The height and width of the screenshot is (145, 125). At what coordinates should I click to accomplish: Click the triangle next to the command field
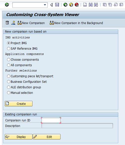(x=51, y=5)
